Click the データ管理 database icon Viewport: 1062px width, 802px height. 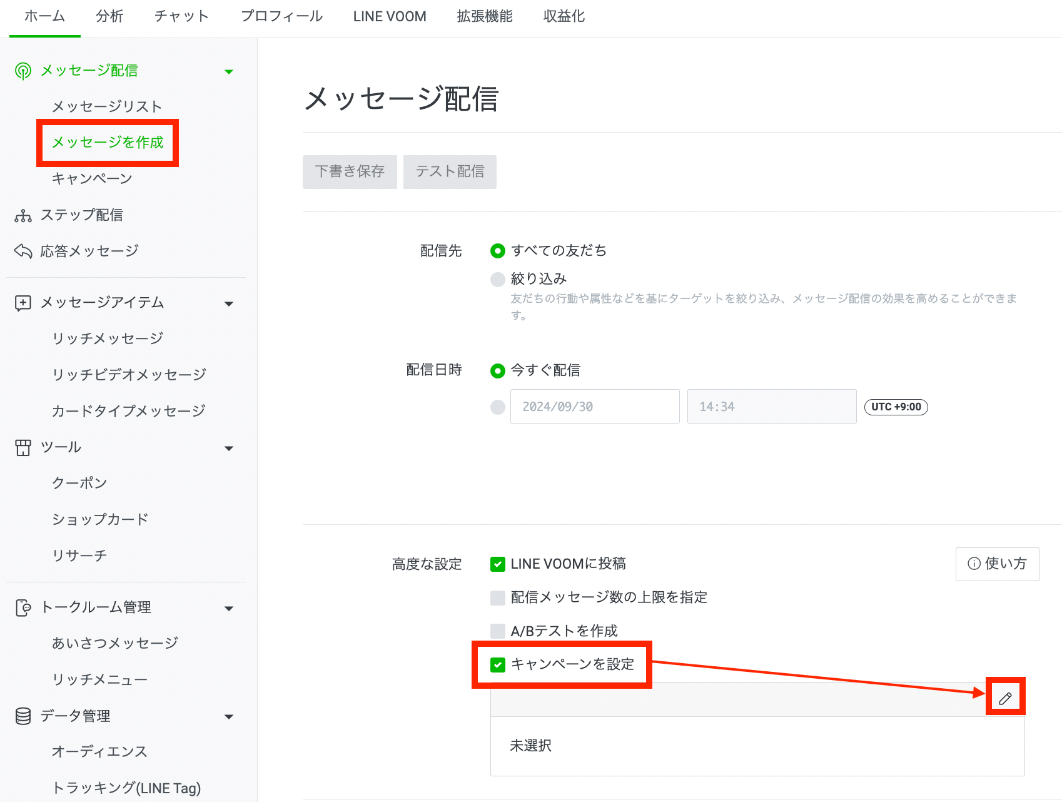[23, 716]
